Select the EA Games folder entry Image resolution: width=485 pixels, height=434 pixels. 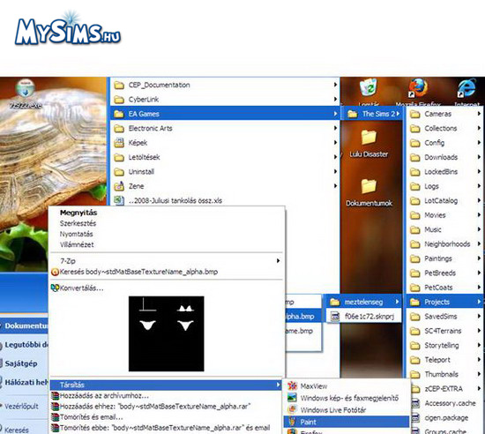225,114
